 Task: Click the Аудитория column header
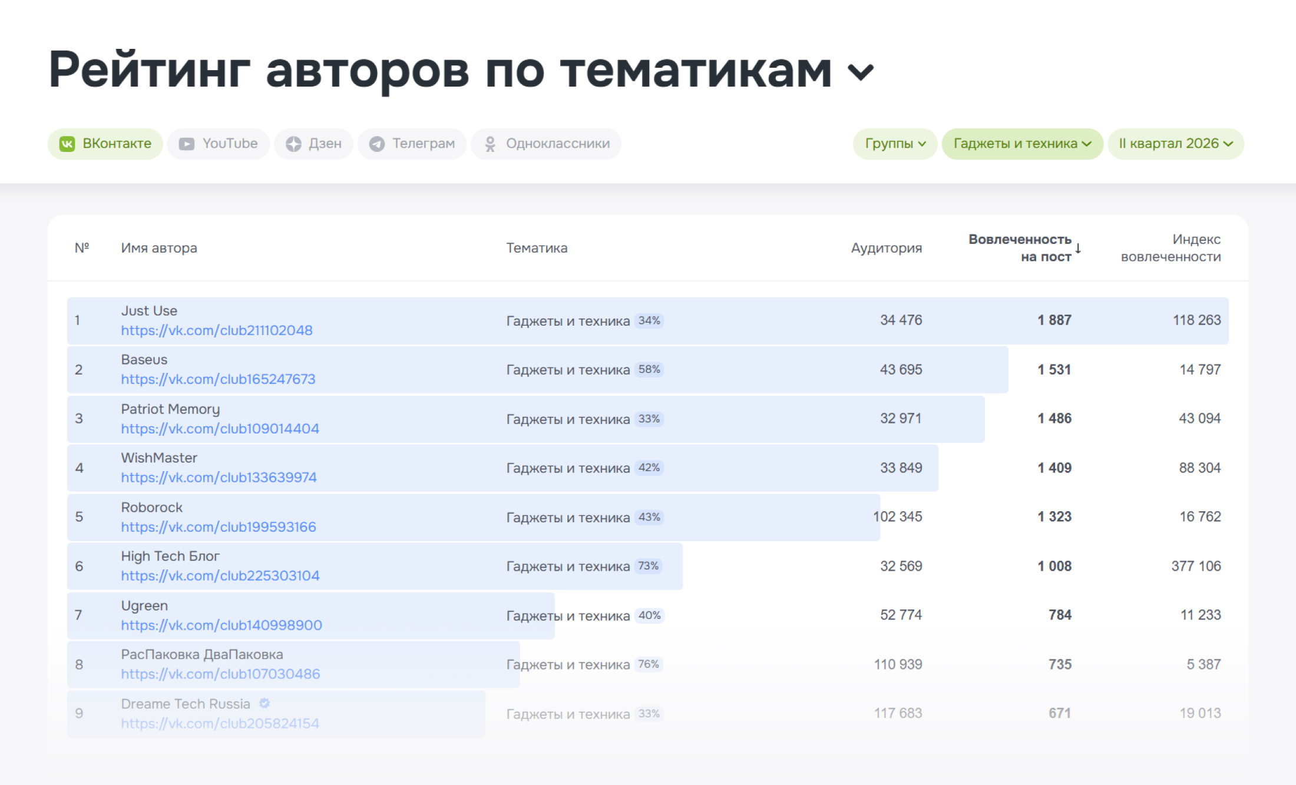tap(886, 248)
